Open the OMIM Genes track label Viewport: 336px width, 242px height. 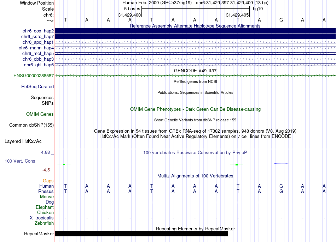pos(40,114)
